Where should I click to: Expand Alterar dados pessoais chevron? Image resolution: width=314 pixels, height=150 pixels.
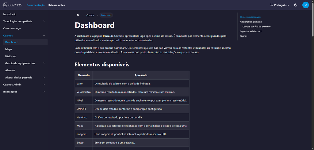point(44,77)
